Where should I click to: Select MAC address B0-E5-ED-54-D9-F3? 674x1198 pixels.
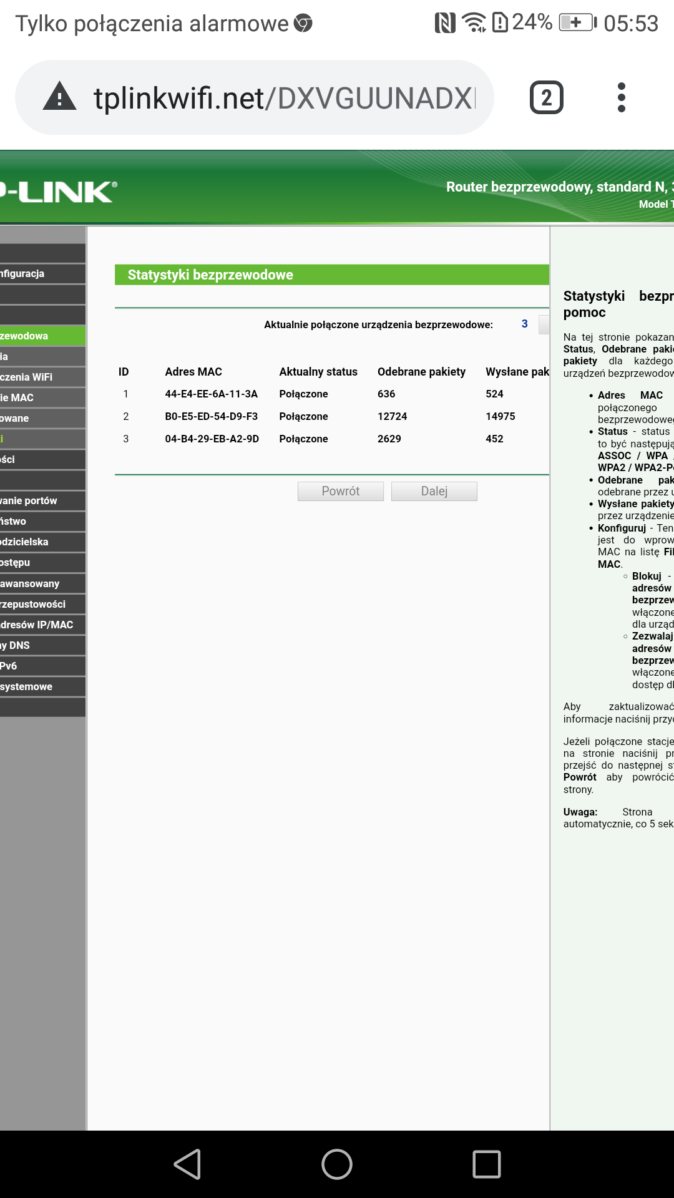[x=211, y=416]
